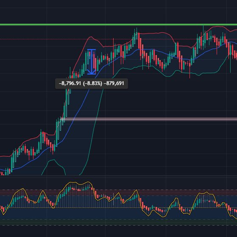The image size is (237, 237).
Task: Click the separator between price and oscillator panes
Action: [x=118, y=175]
